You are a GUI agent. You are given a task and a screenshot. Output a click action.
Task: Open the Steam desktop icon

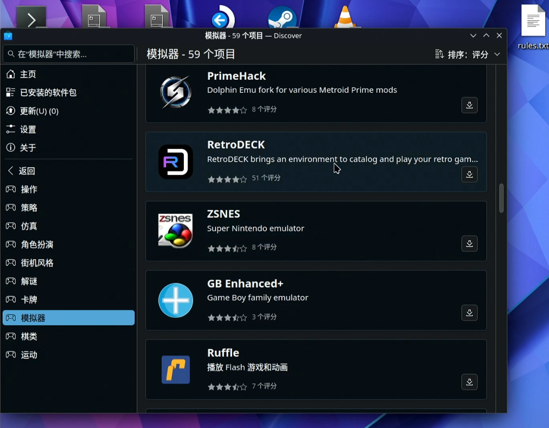coord(282,17)
